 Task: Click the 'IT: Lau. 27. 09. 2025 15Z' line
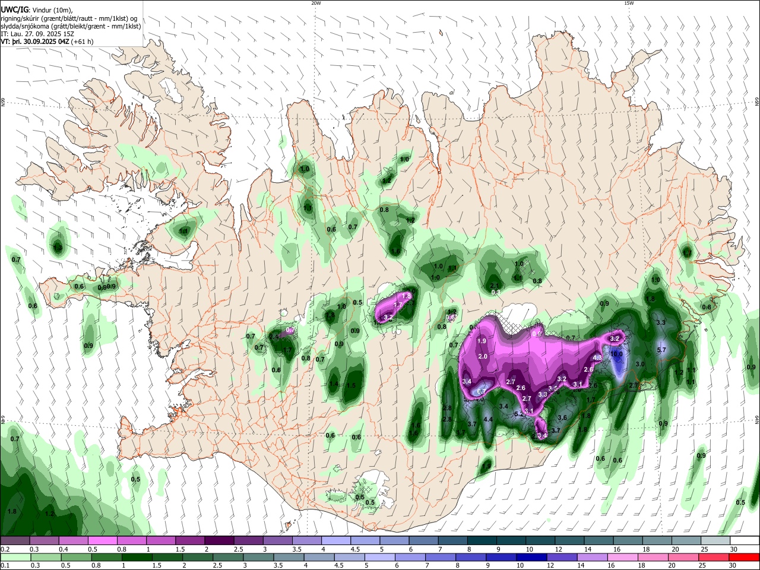click(x=37, y=34)
